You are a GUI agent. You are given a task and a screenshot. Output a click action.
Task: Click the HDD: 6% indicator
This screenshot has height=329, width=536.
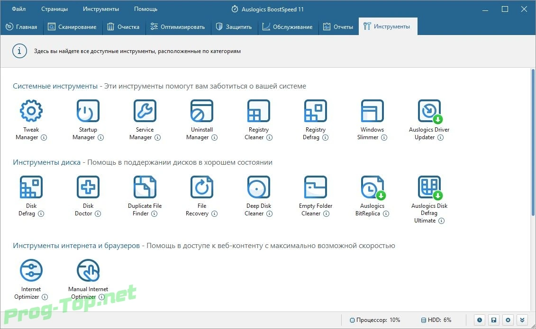(x=436, y=320)
